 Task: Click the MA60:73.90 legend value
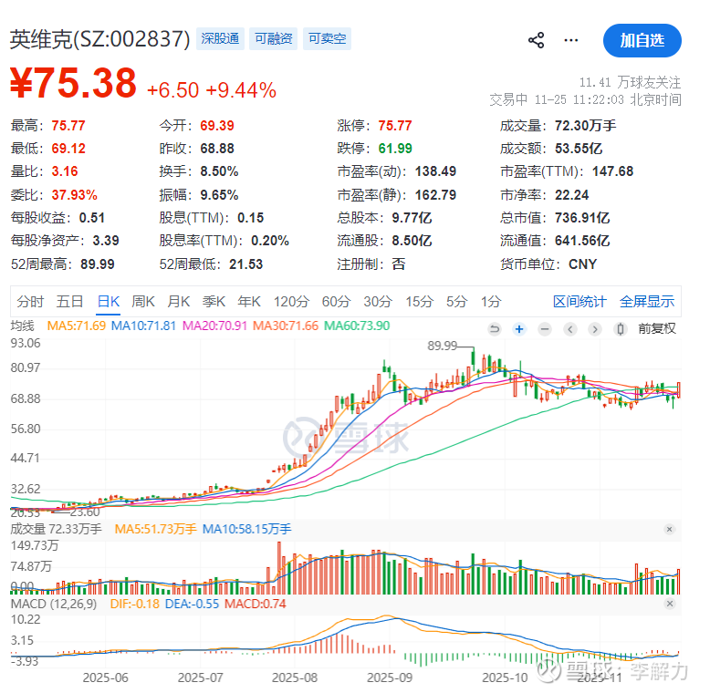coord(357,326)
